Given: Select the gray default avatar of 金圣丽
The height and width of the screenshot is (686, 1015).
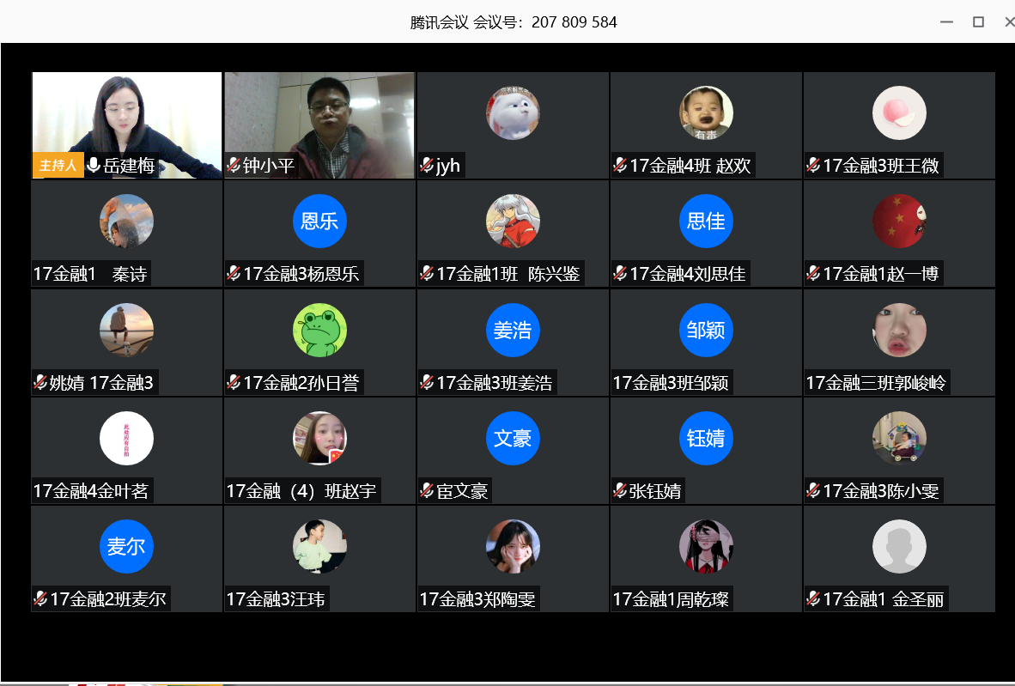Looking at the screenshot, I should pyautogui.click(x=899, y=546).
